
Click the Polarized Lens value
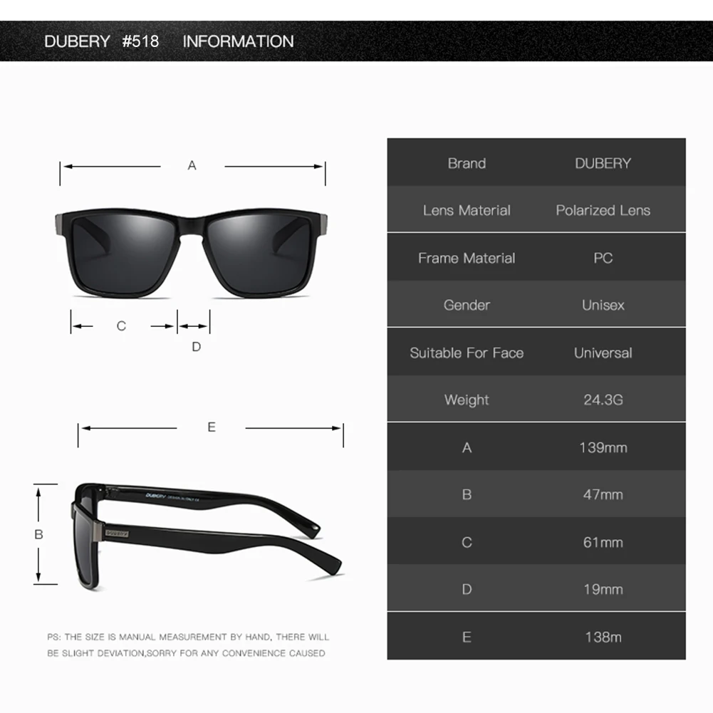(603, 210)
